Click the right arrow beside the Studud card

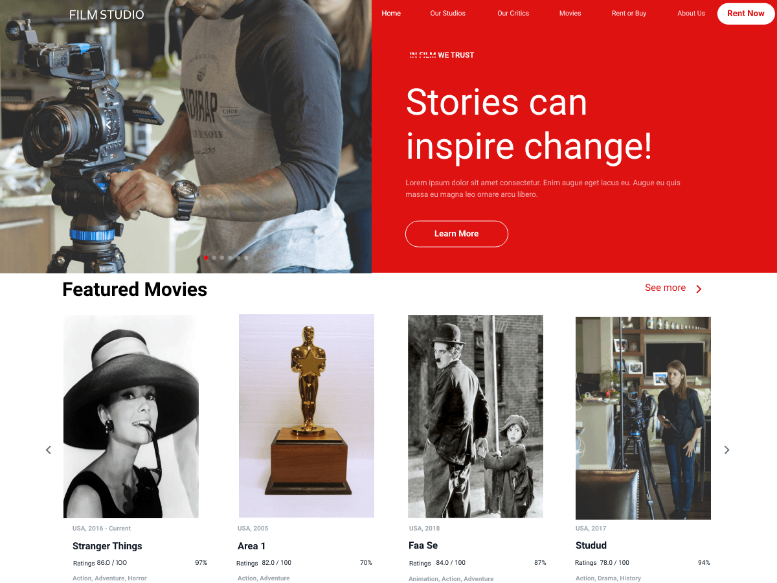pyautogui.click(x=726, y=450)
